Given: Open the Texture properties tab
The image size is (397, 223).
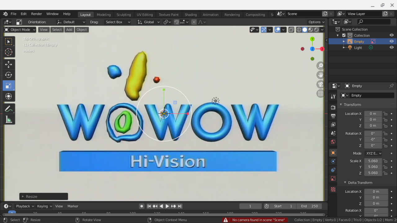Looking at the screenshot, I should click(333, 189).
